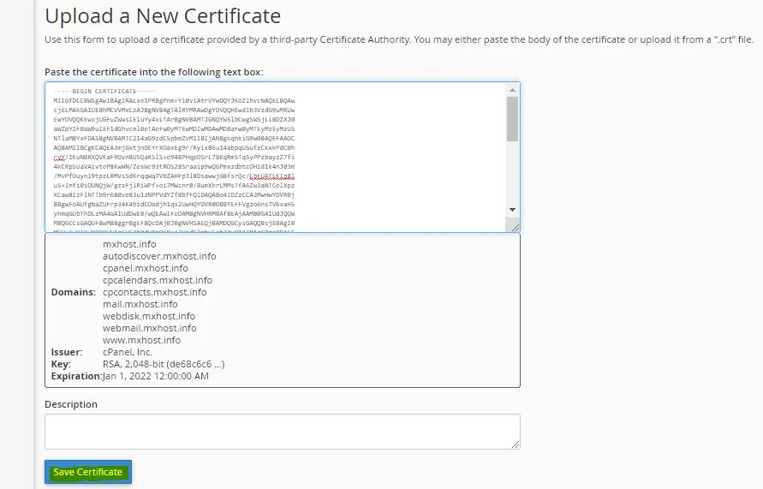Click the certificate text box resize handle
763x489 pixels.
tap(516, 227)
